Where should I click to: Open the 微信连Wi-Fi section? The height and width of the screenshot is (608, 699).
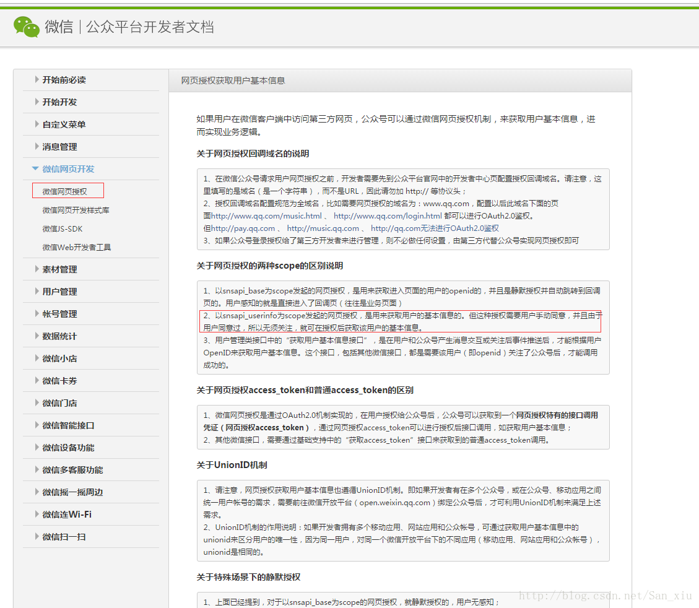tap(67, 515)
